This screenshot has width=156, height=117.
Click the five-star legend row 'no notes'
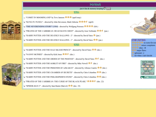144,42
